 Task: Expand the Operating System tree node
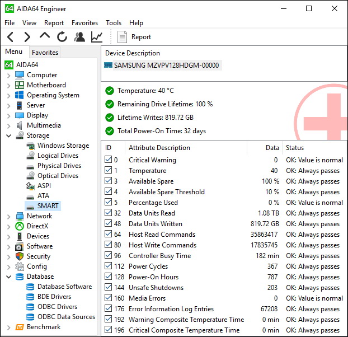[x=8, y=96]
